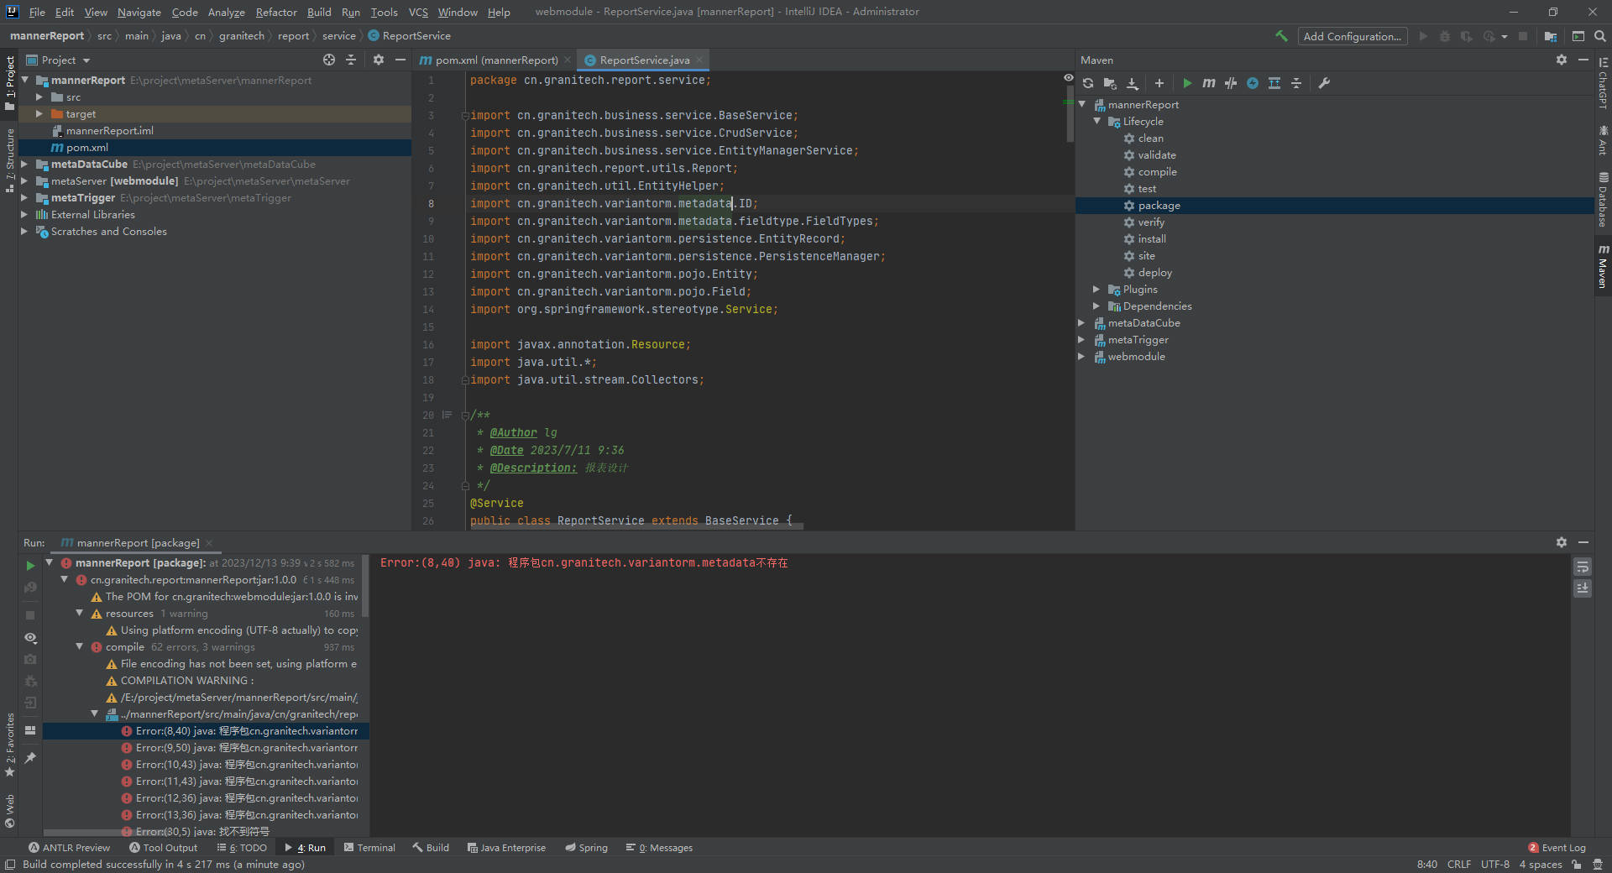Screen dimensions: 1612x873
Task: Expand target folder in Project tree
Action: point(39,114)
